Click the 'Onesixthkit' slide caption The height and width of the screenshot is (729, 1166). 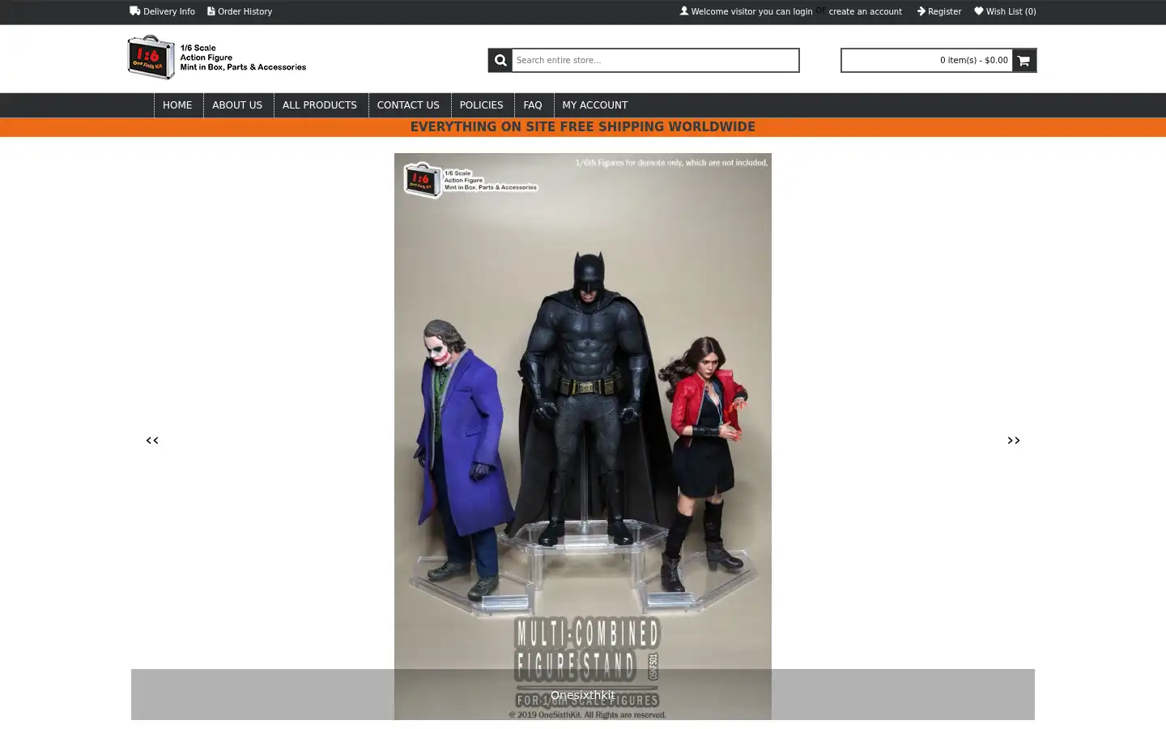[x=583, y=695]
